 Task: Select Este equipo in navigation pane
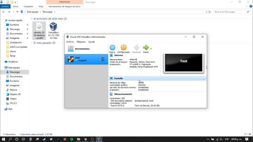(x=14, y=68)
